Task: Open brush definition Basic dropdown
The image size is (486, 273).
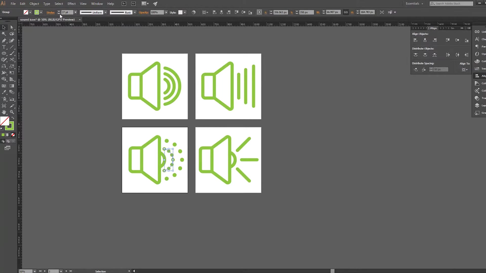Action: (135, 12)
